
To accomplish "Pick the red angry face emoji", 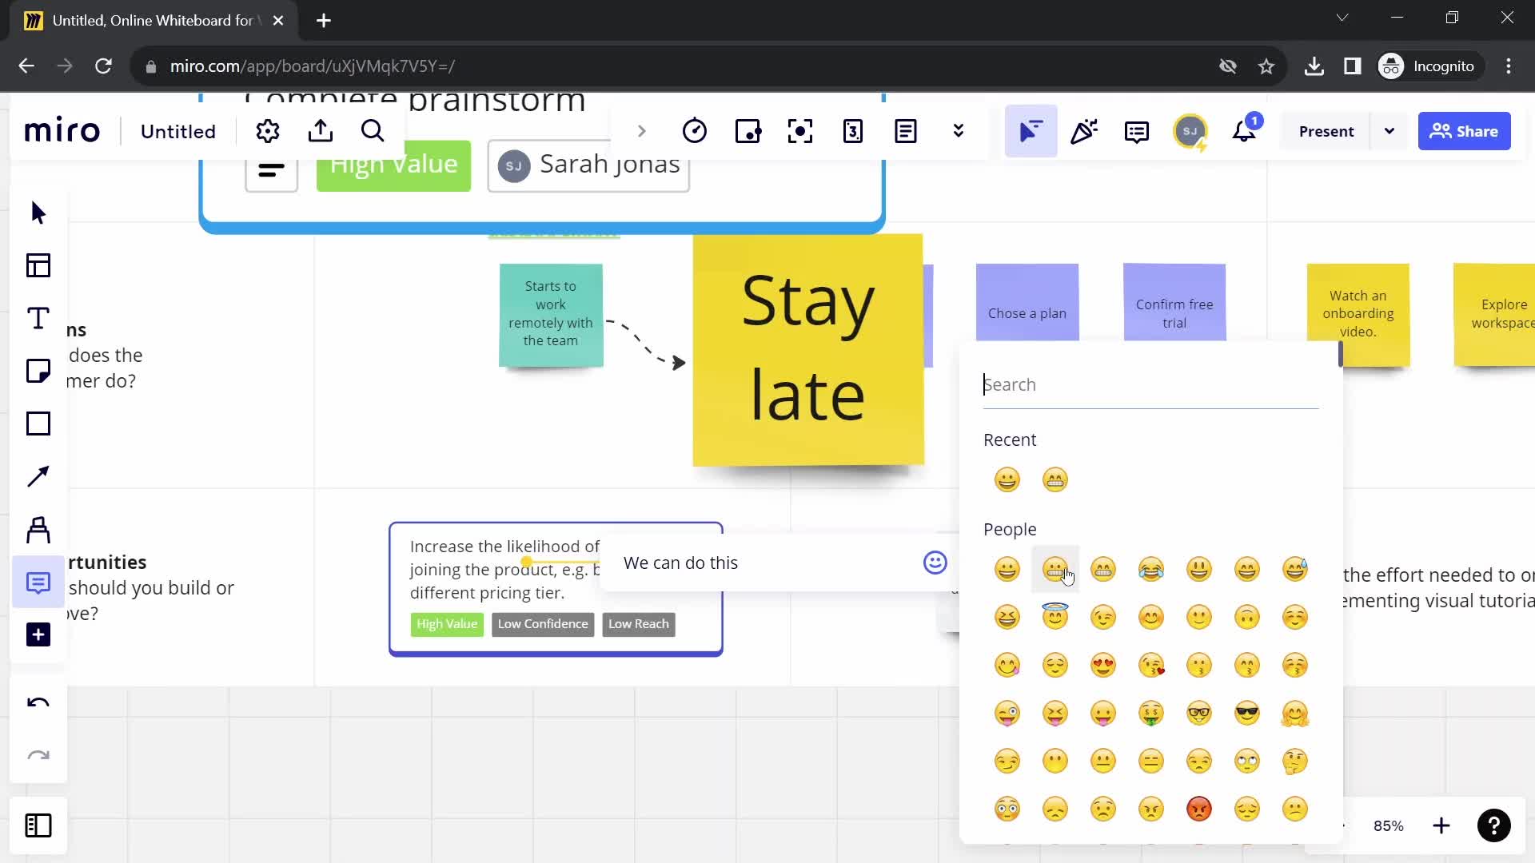I will [x=1199, y=809].
